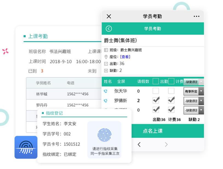Click 电话 column header in 上课考勤
Screen dimensions: 223x169
click(x=71, y=83)
